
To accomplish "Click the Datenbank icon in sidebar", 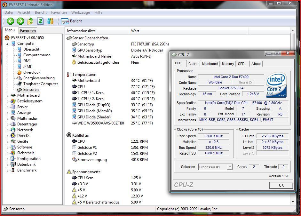I will coord(13,164).
